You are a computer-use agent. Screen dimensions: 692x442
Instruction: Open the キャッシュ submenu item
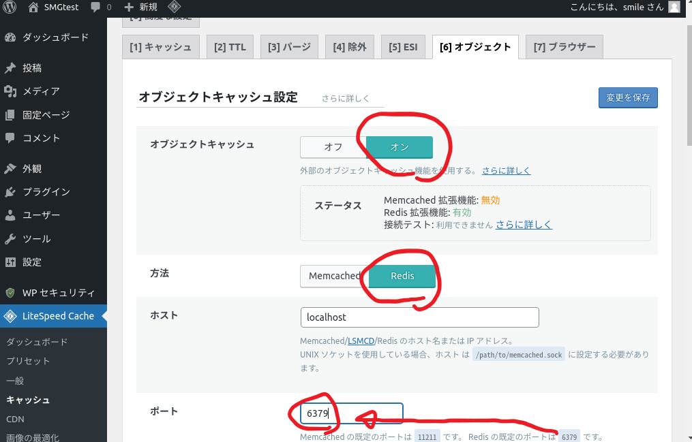(28, 400)
